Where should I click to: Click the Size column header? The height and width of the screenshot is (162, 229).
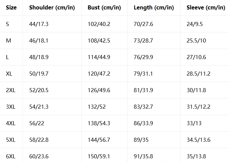[11, 8]
